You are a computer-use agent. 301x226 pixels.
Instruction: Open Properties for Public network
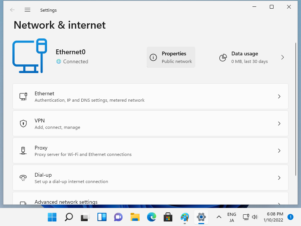(171, 57)
